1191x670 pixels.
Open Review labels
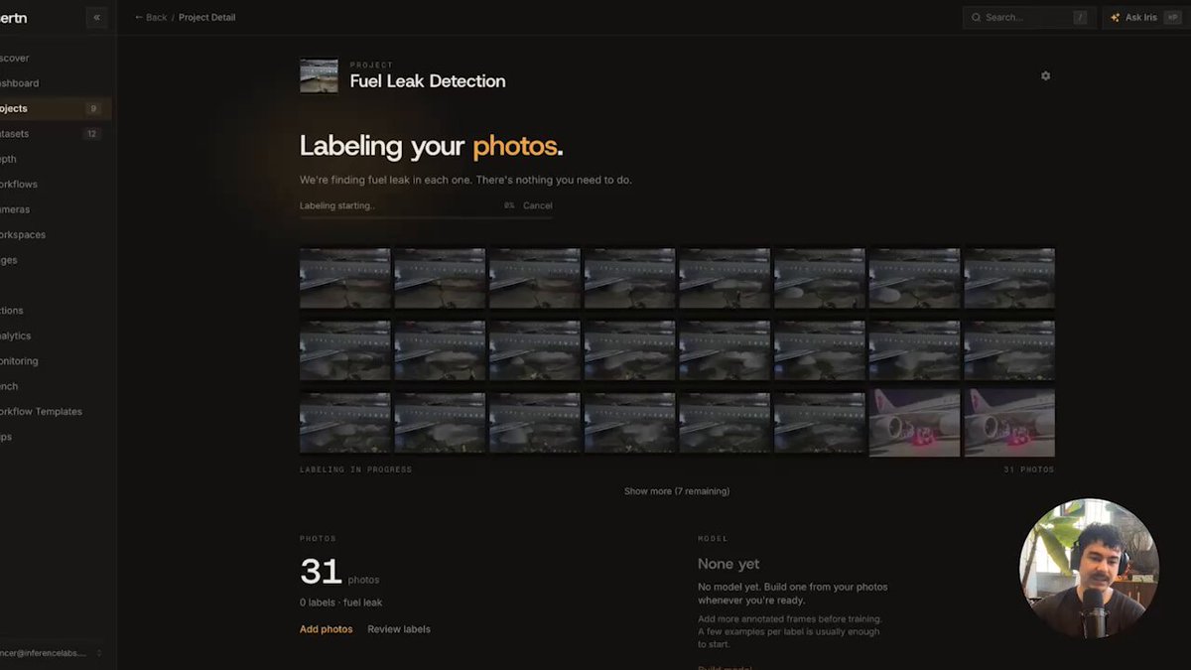[399, 629]
